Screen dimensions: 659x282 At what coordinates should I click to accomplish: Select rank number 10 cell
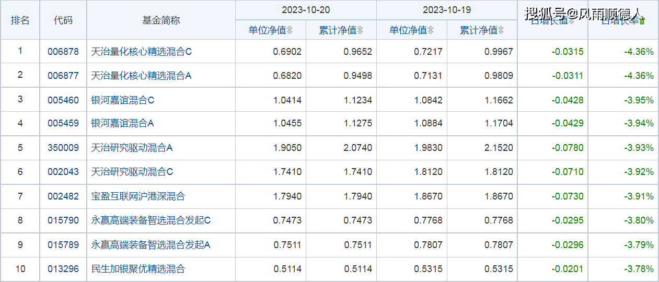[x=20, y=269]
